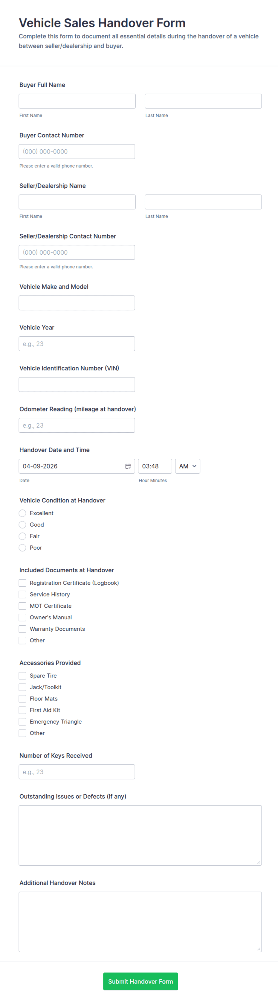Select the Excellent condition radio button
The height and width of the screenshot is (1005, 278).
point(23,513)
